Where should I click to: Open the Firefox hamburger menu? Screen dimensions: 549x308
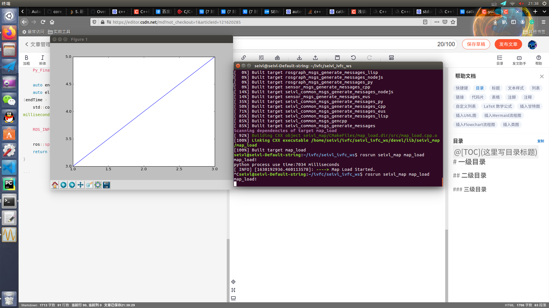point(543,22)
